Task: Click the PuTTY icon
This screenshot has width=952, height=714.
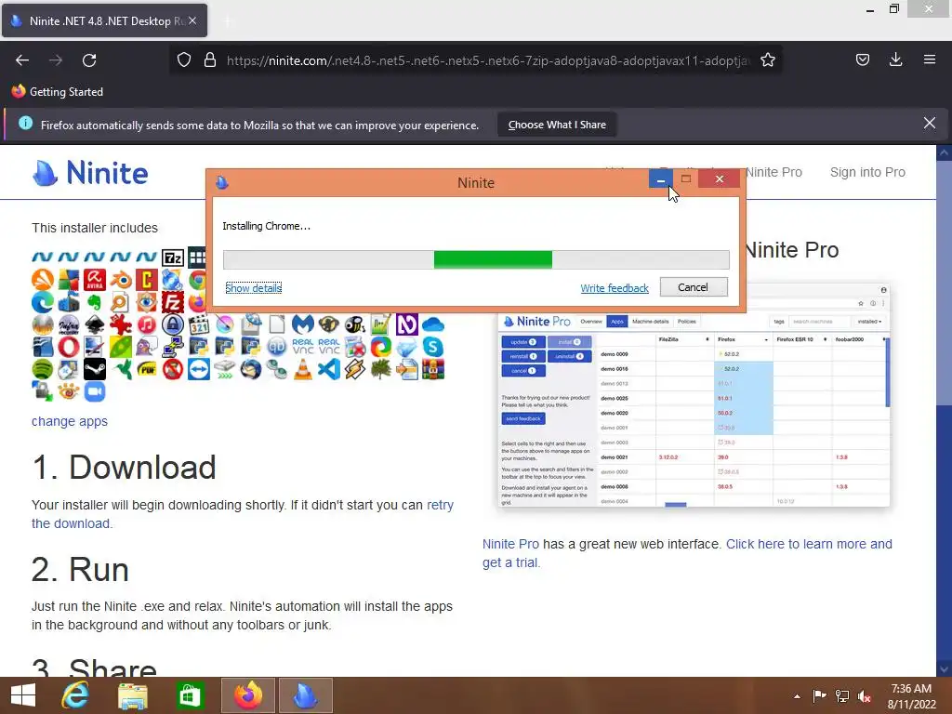Action: click(172, 348)
